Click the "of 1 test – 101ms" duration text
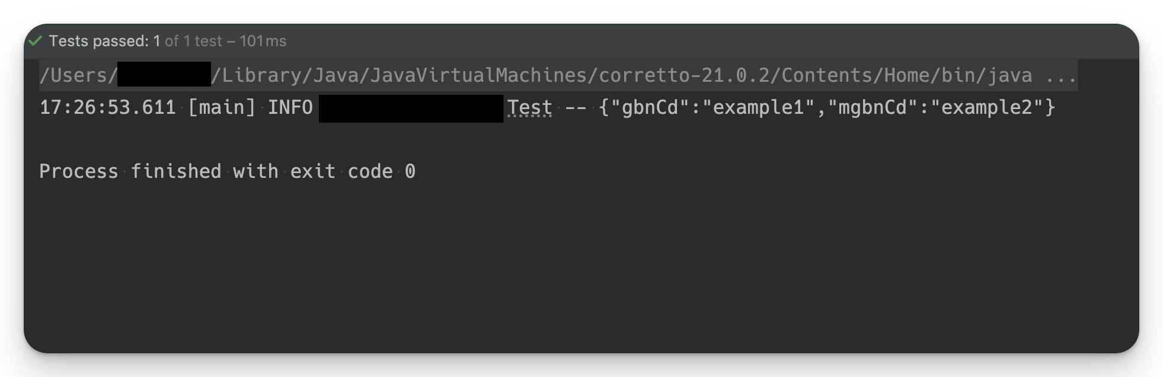Viewport: 1163px width, 377px height. [x=225, y=41]
